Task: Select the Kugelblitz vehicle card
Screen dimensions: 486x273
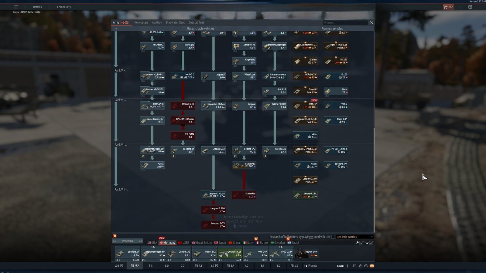Action: click(244, 61)
